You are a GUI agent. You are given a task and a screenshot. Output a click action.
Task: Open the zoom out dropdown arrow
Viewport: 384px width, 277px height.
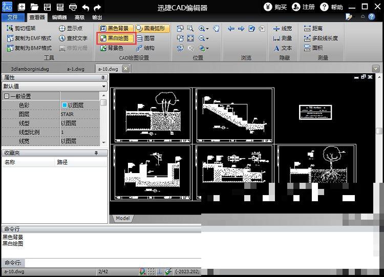pos(207,39)
